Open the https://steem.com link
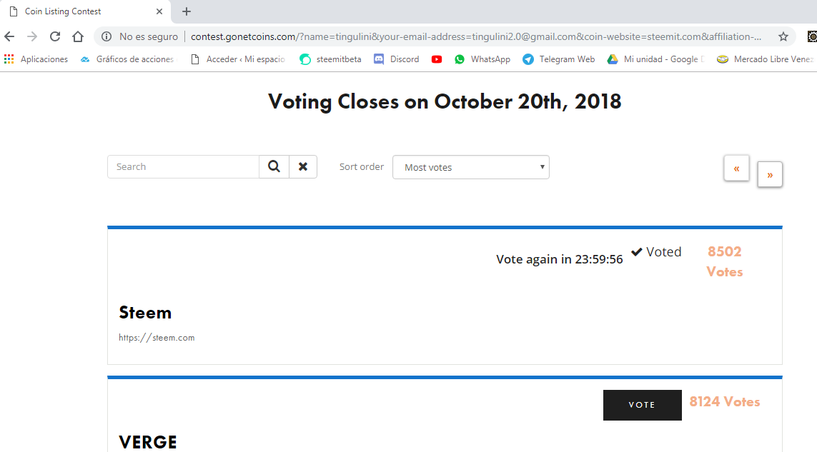Viewport: 817px width, 452px height. pos(157,338)
